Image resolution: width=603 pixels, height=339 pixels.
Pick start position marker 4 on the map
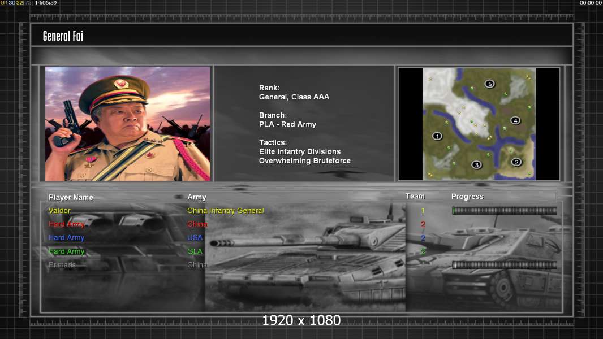515,120
